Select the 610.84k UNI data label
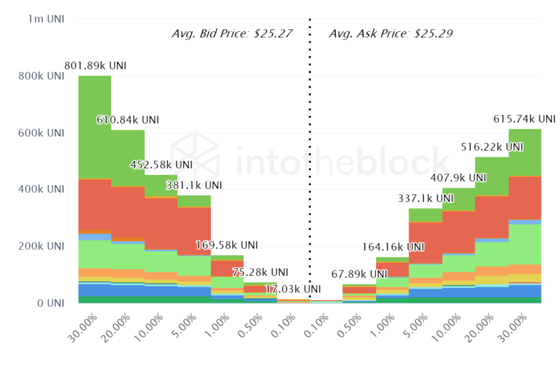The image size is (560, 374). pyautogui.click(x=128, y=120)
